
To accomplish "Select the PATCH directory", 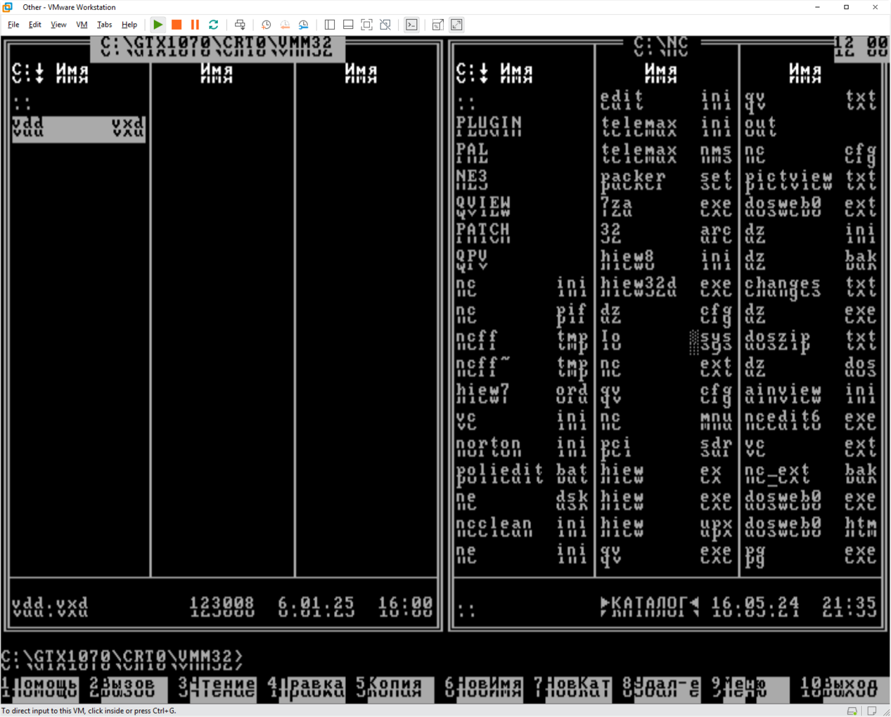I will (483, 233).
